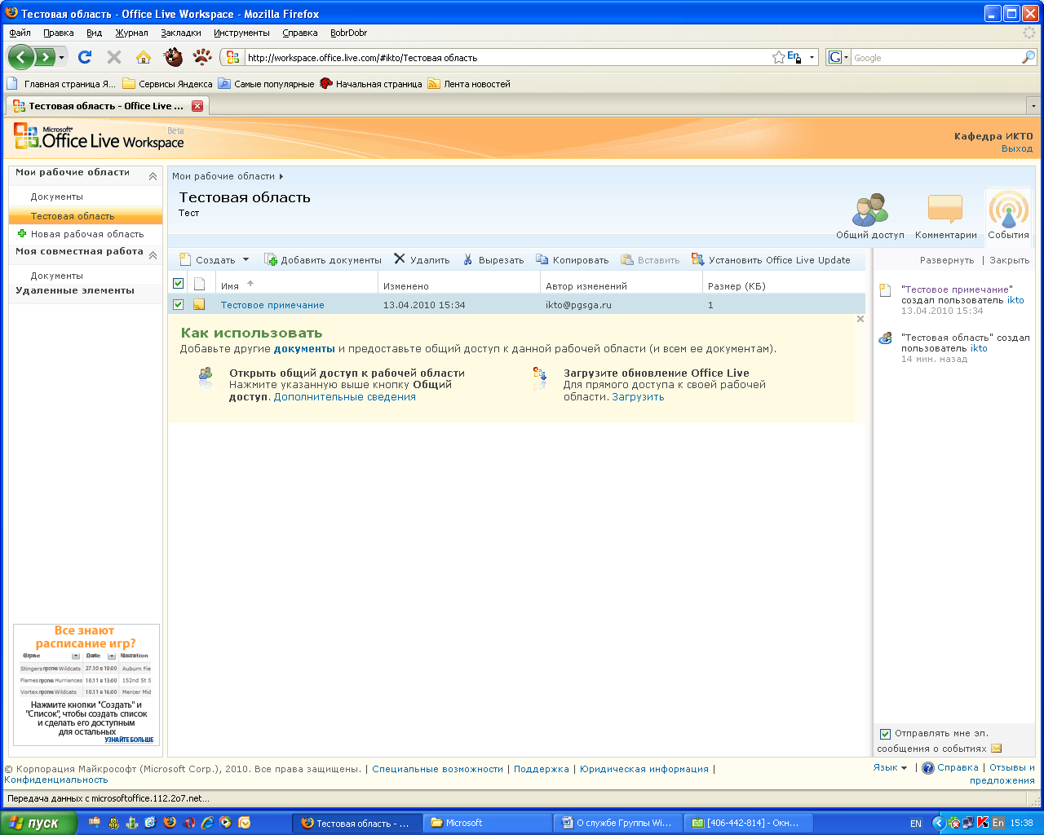Open the Правка menu

(x=59, y=33)
